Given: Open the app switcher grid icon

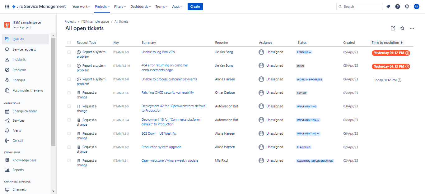Looking at the screenshot, I should (7, 7).
